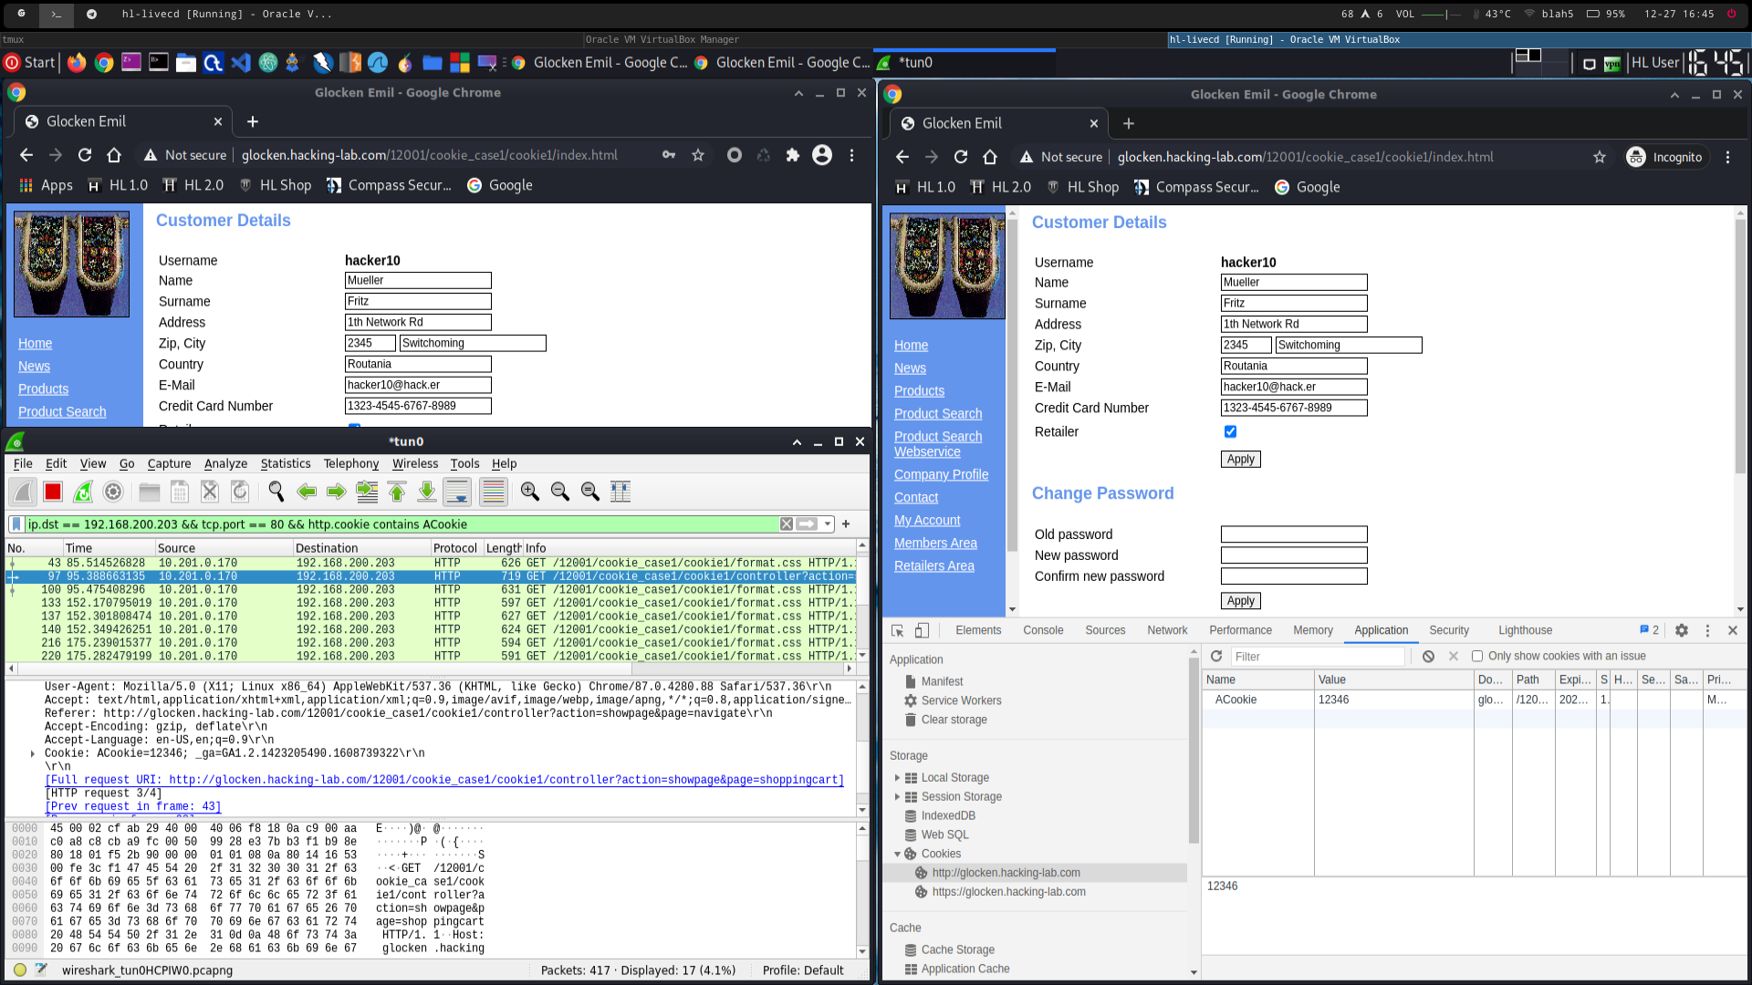Refresh the DevTools cookie table

tap(1216, 657)
